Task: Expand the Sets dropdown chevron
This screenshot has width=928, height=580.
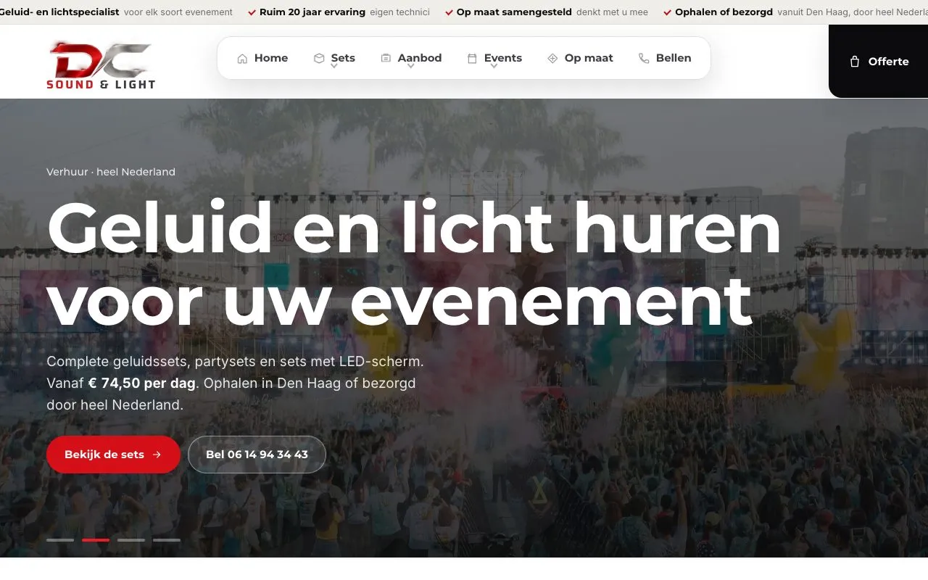Action: coord(334,67)
